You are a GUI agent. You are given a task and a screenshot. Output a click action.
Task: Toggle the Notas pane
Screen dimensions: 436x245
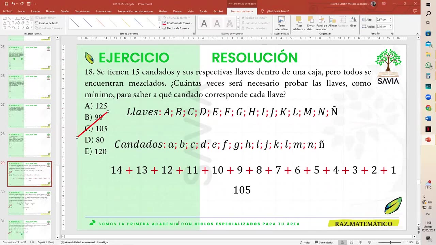coord(305,242)
